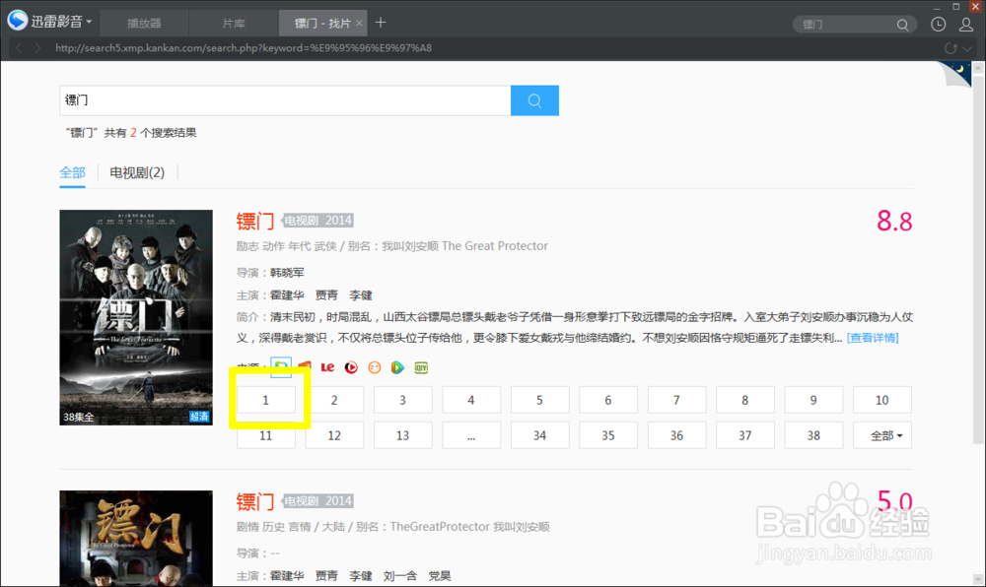Go back with the left arrow
986x587 pixels.
point(19,47)
